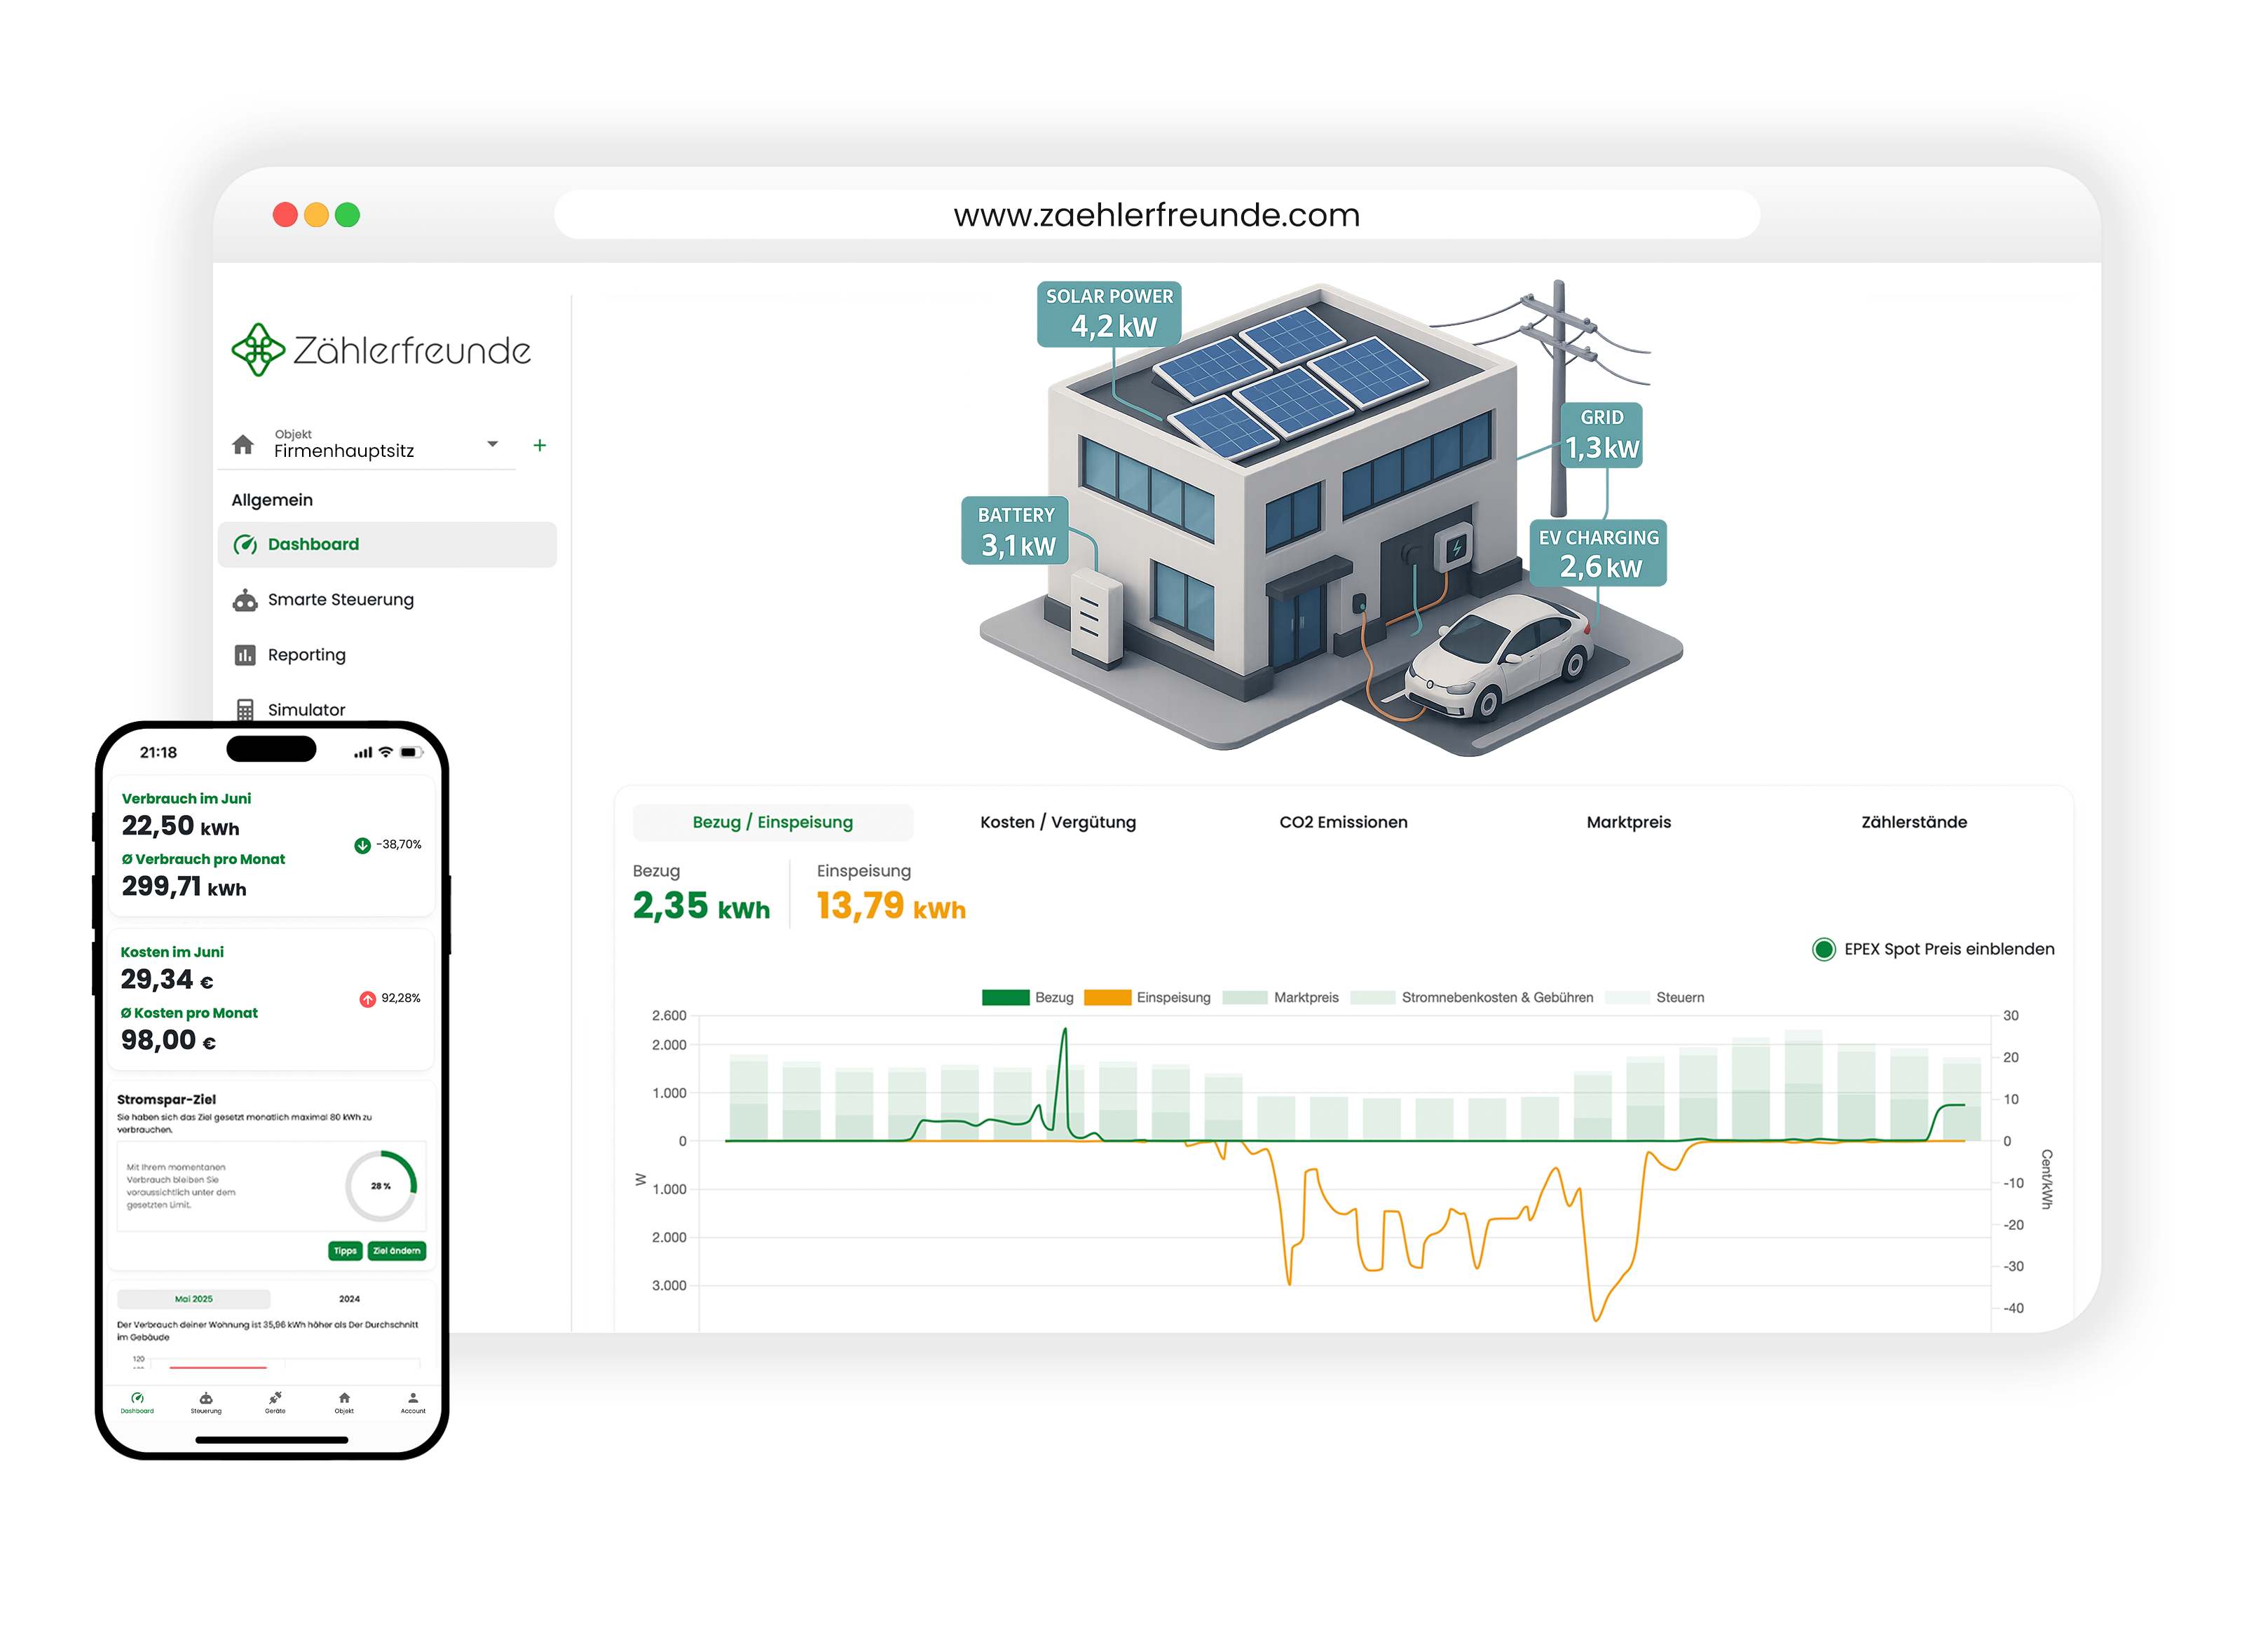Click the robot icon next to Smarte Steuerung
This screenshot has height=1637, width=2268.
point(245,600)
